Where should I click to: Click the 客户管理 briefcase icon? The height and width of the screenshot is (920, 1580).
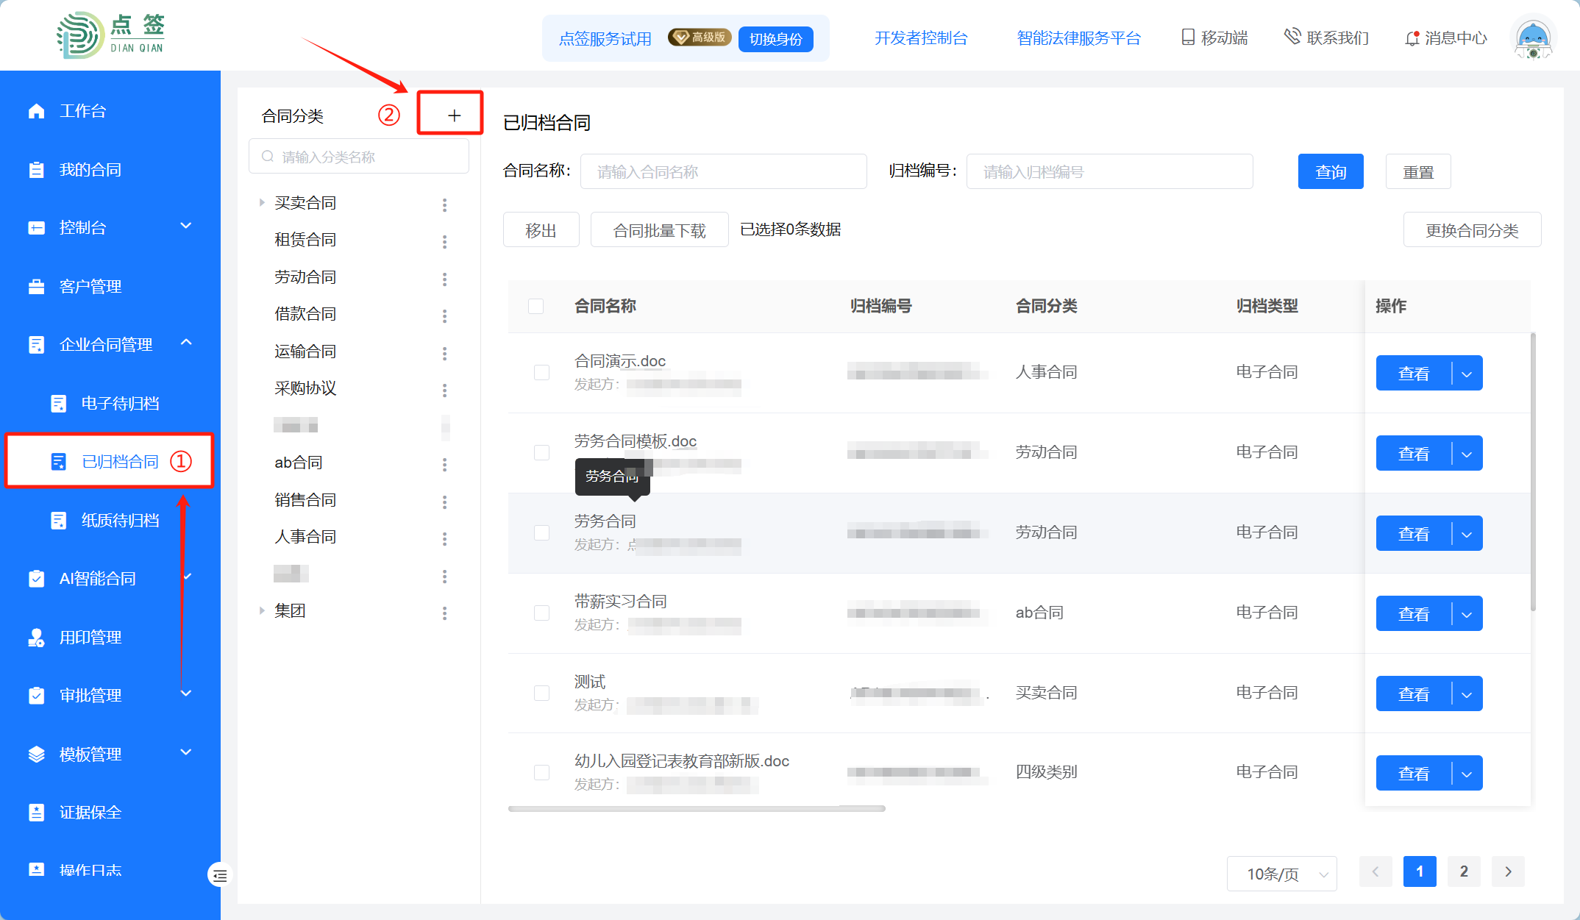tap(36, 287)
